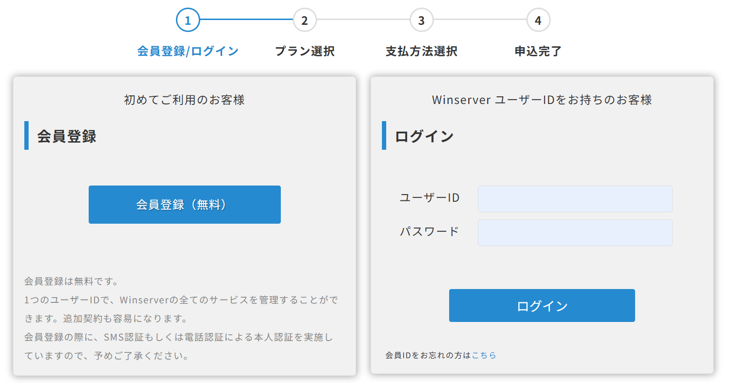Select the 支払方法選択 step label
Image resolution: width=729 pixels, height=383 pixels.
pos(421,51)
